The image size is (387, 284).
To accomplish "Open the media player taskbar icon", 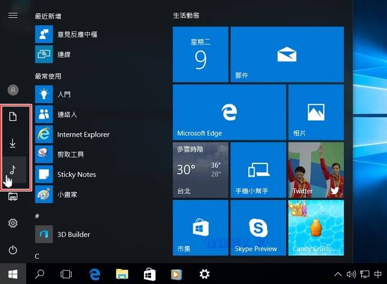I will pos(176,274).
